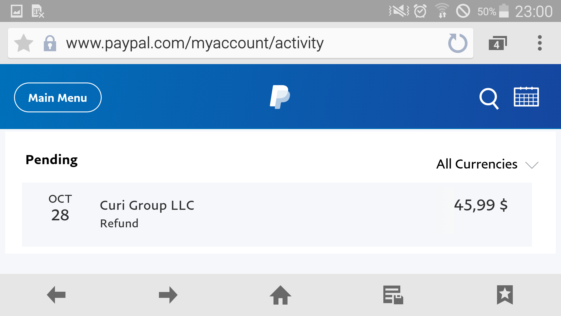Expand the All Currencies dropdown

[487, 164]
